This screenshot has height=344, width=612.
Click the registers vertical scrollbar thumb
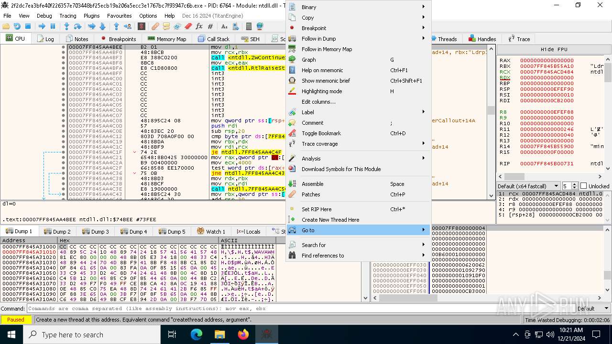[608, 73]
